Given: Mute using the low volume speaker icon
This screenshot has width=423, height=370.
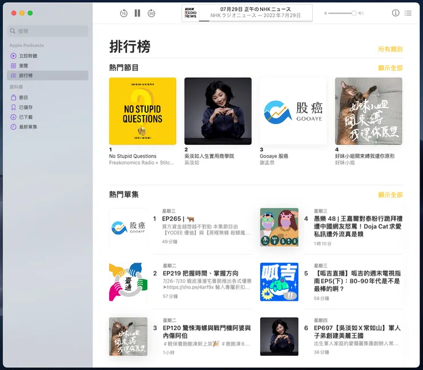Looking at the screenshot, I should [x=325, y=13].
